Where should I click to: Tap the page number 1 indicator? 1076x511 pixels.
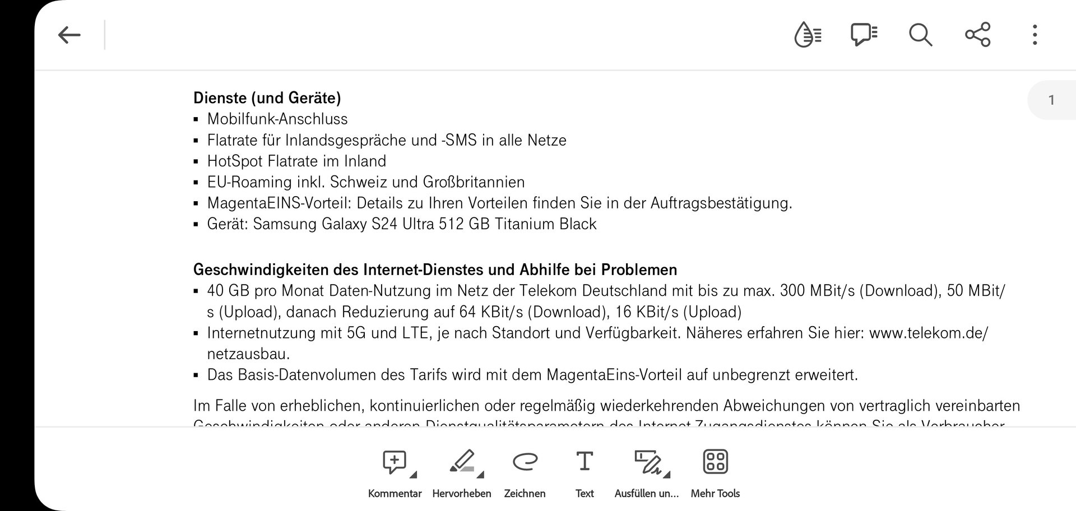coord(1051,100)
